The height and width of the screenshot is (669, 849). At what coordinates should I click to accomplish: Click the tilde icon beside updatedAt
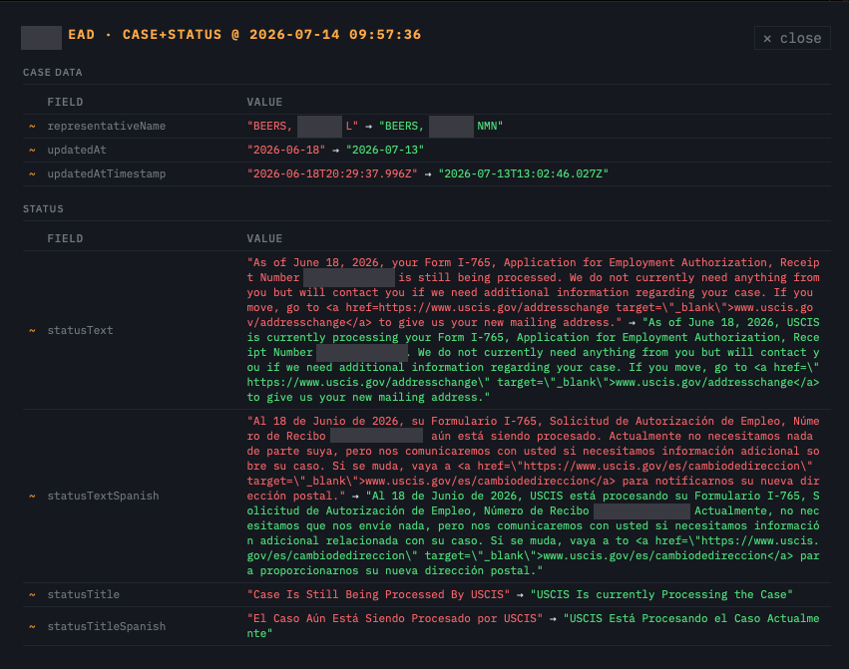pos(32,150)
